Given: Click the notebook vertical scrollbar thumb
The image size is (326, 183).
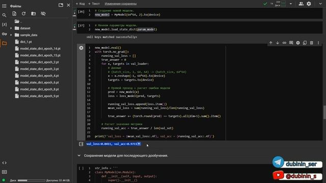Looking at the screenshot, I should tap(324, 112).
